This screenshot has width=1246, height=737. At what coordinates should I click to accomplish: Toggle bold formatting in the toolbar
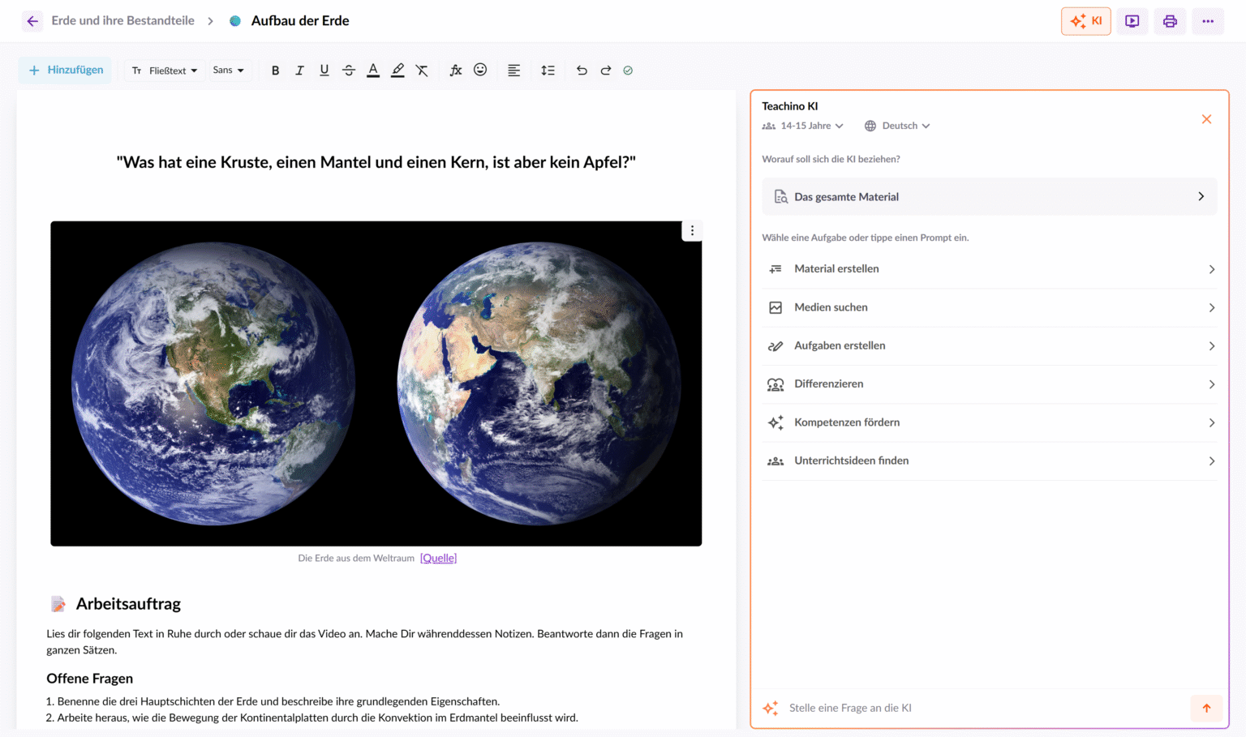[275, 71]
